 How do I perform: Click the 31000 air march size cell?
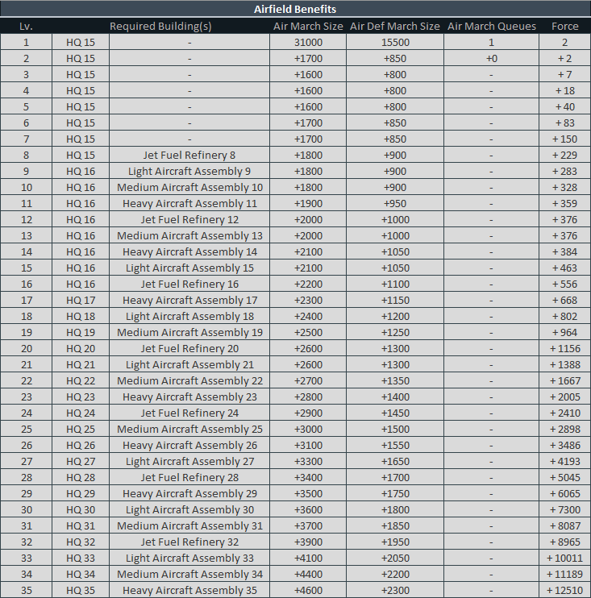308,42
